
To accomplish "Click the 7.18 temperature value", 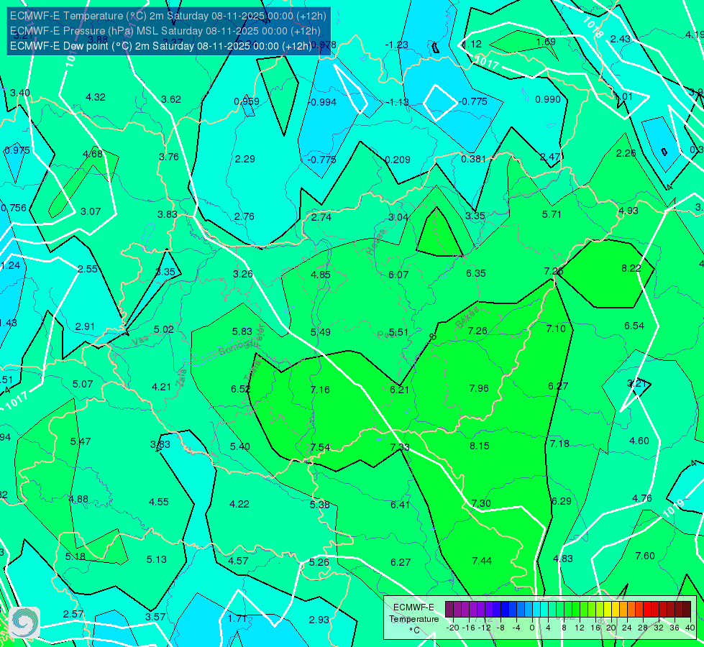I will tap(560, 444).
